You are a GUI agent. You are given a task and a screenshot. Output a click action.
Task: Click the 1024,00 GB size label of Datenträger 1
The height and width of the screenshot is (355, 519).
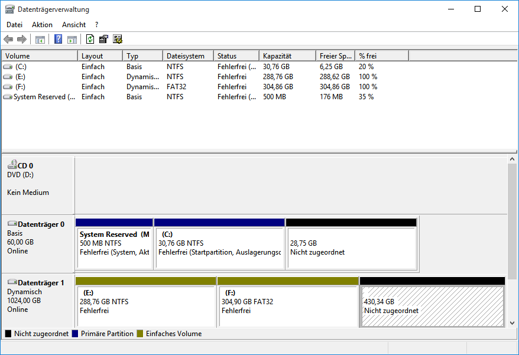[24, 301]
